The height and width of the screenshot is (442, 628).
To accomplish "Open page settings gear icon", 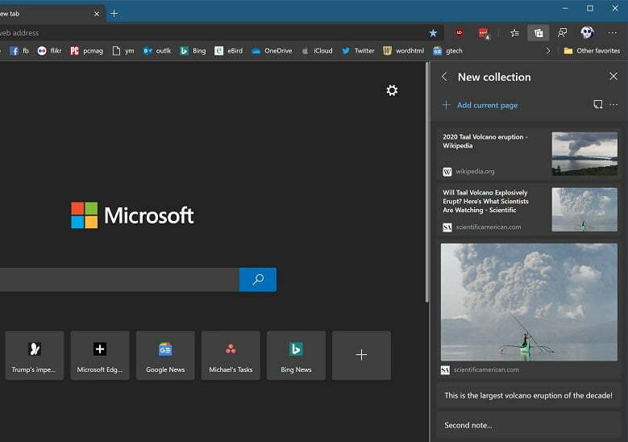I will point(392,90).
